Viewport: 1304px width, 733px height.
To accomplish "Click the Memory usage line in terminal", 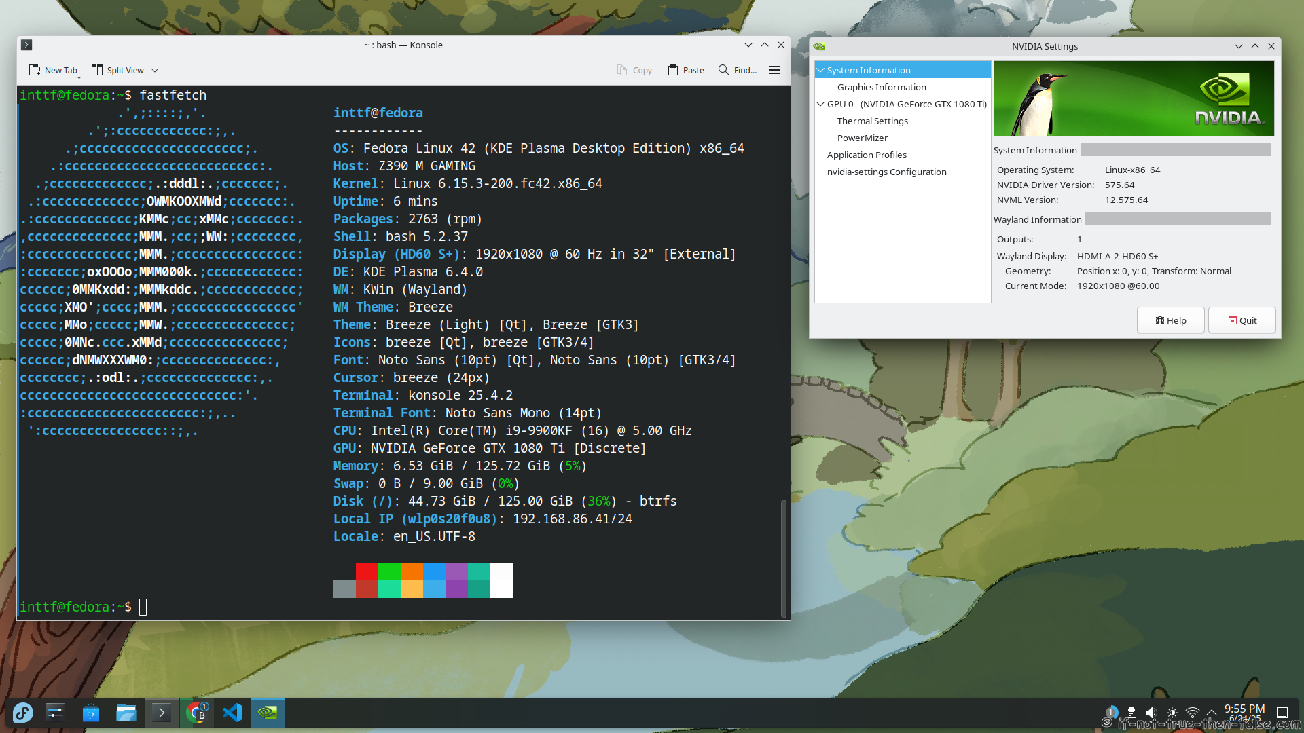I will click(x=460, y=466).
